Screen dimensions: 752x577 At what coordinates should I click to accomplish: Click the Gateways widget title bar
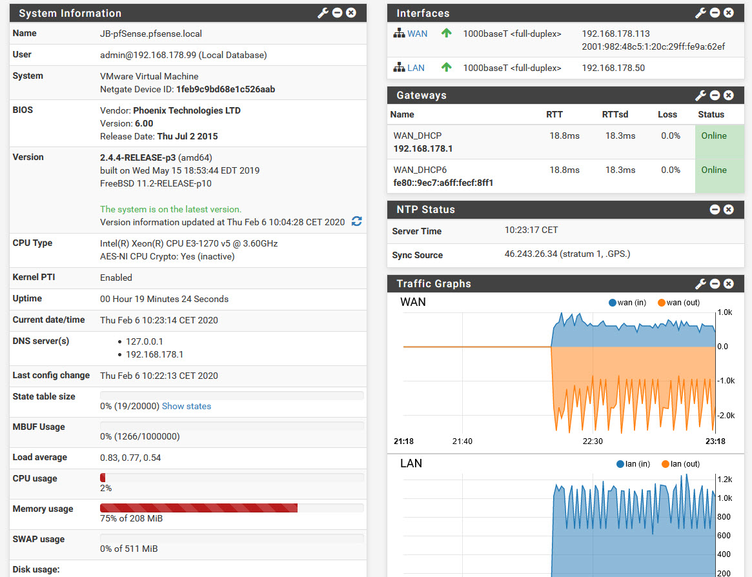click(565, 95)
